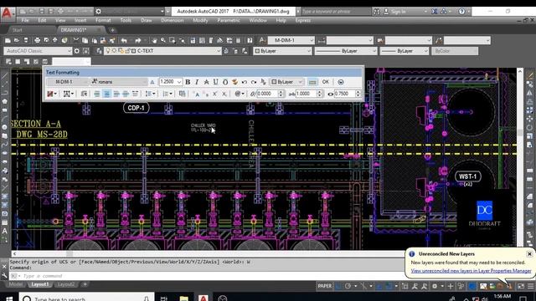Viewport: 536px width, 301px height.
Task: Toggle underline text formatting
Action: click(x=216, y=82)
